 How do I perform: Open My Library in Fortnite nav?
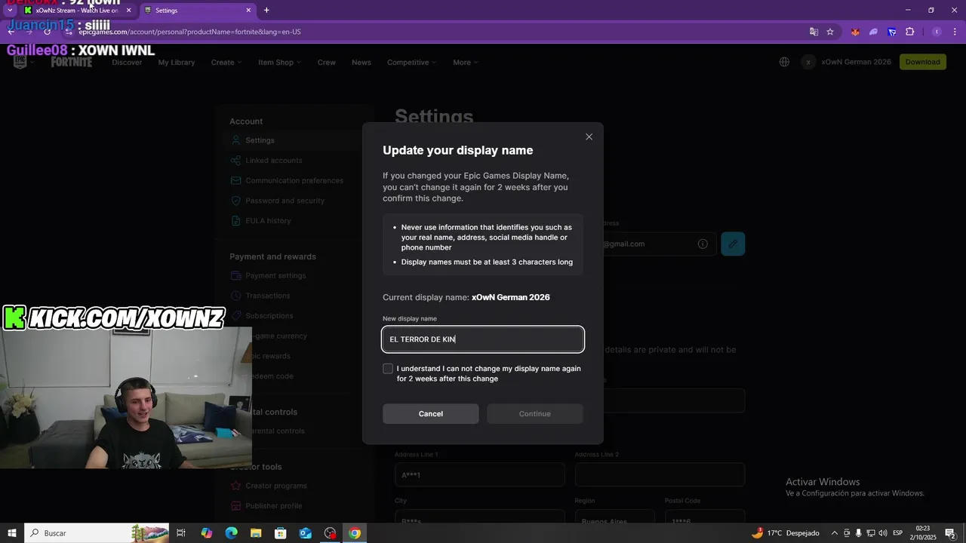point(177,62)
